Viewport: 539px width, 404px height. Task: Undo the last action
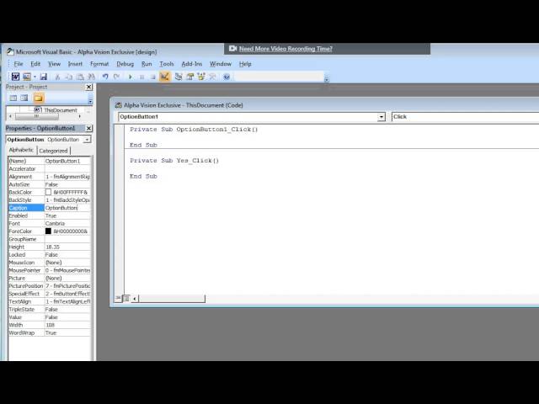click(x=105, y=77)
